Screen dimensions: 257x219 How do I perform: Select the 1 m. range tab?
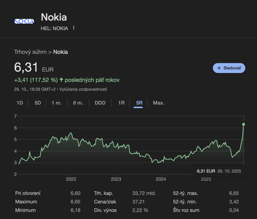56,103
